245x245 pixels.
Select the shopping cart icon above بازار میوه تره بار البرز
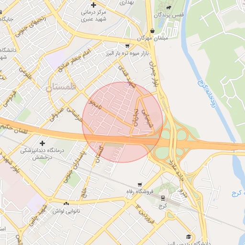coord(127,46)
